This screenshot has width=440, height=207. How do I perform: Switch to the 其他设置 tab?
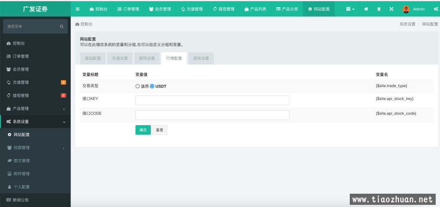point(201,58)
